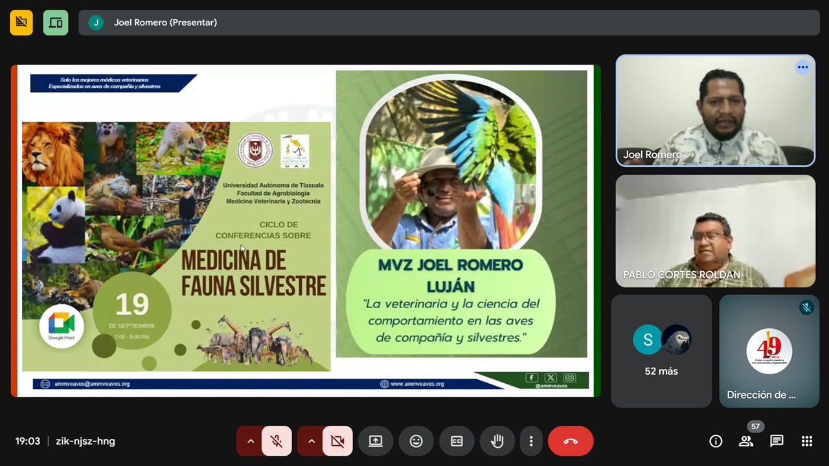Show the participants list of 57 people
This screenshot has width=829, height=466.
click(746, 441)
